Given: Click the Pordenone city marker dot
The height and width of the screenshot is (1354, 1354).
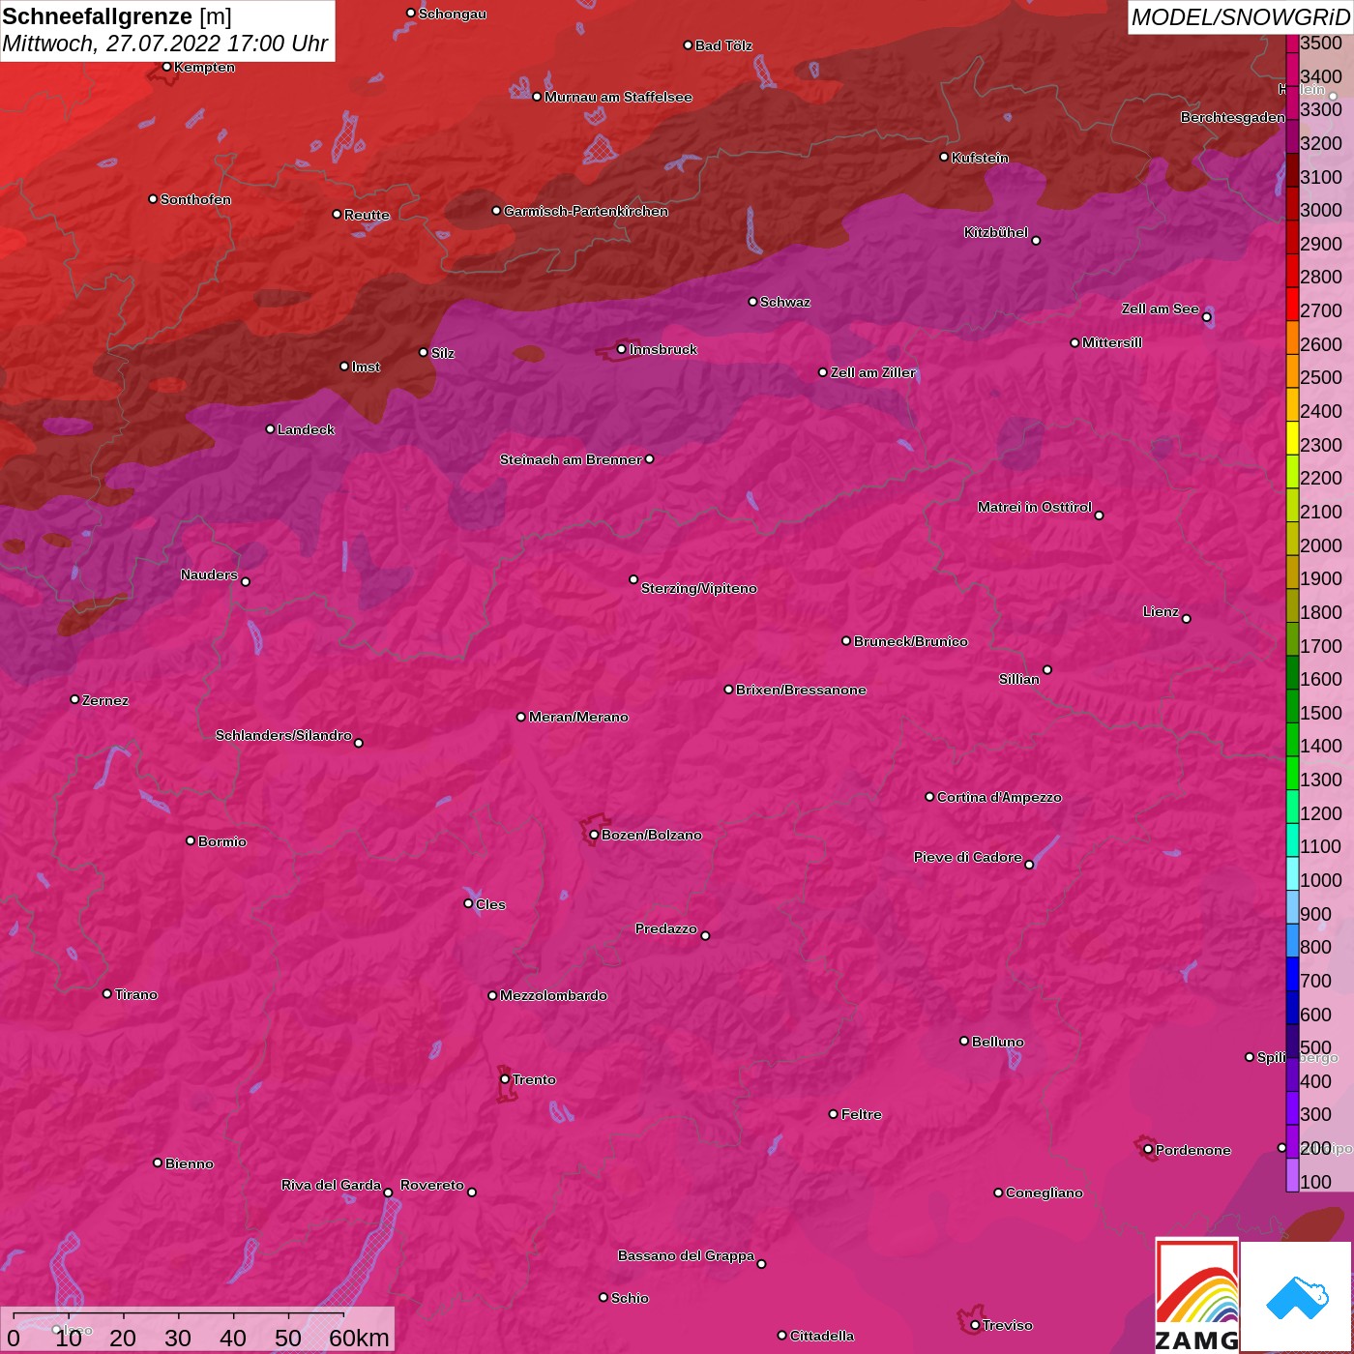Looking at the screenshot, I should pyautogui.click(x=1148, y=1150).
